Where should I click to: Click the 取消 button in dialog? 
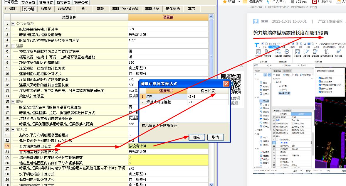point(215,137)
